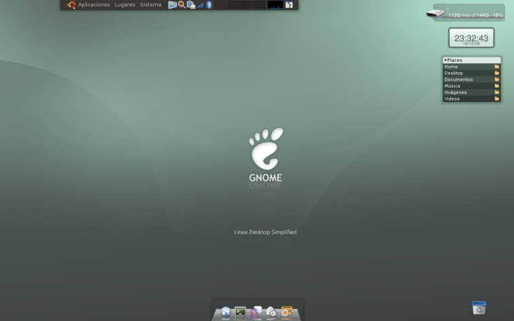Open Home in the Places widget
Screen dimensions: 514x321
point(472,67)
